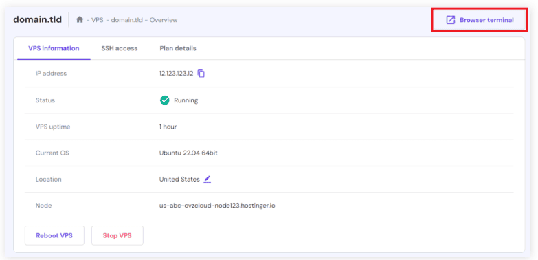Image resolution: width=538 pixels, height=260 pixels.
Task: Switch to the VPS information tab
Action: pyautogui.click(x=54, y=48)
